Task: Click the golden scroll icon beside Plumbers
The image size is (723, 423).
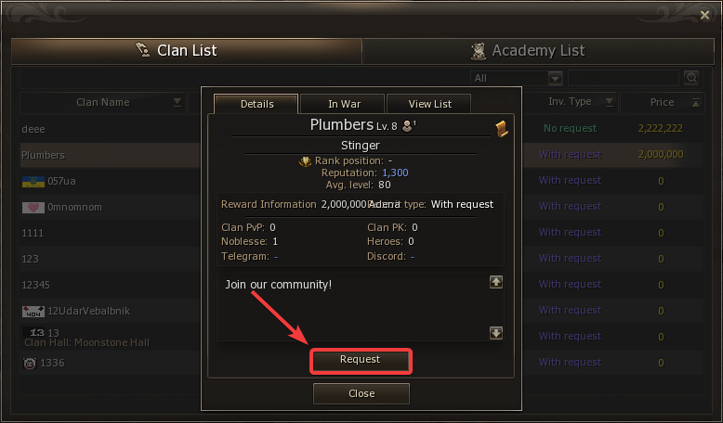Action: tap(503, 129)
